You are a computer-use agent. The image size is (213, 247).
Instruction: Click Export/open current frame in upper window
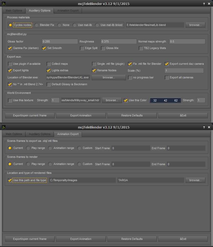pos(30,115)
